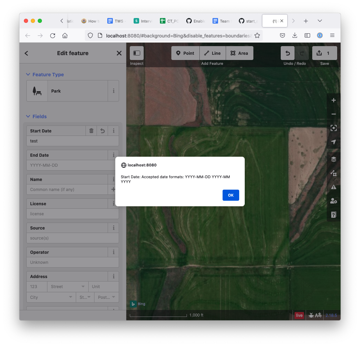Select the Line tool
This screenshot has width=360, height=346.
coord(212,53)
